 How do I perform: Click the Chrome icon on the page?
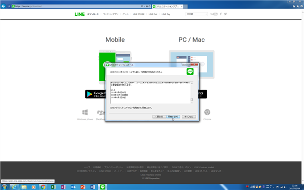pyautogui.click(x=207, y=112)
